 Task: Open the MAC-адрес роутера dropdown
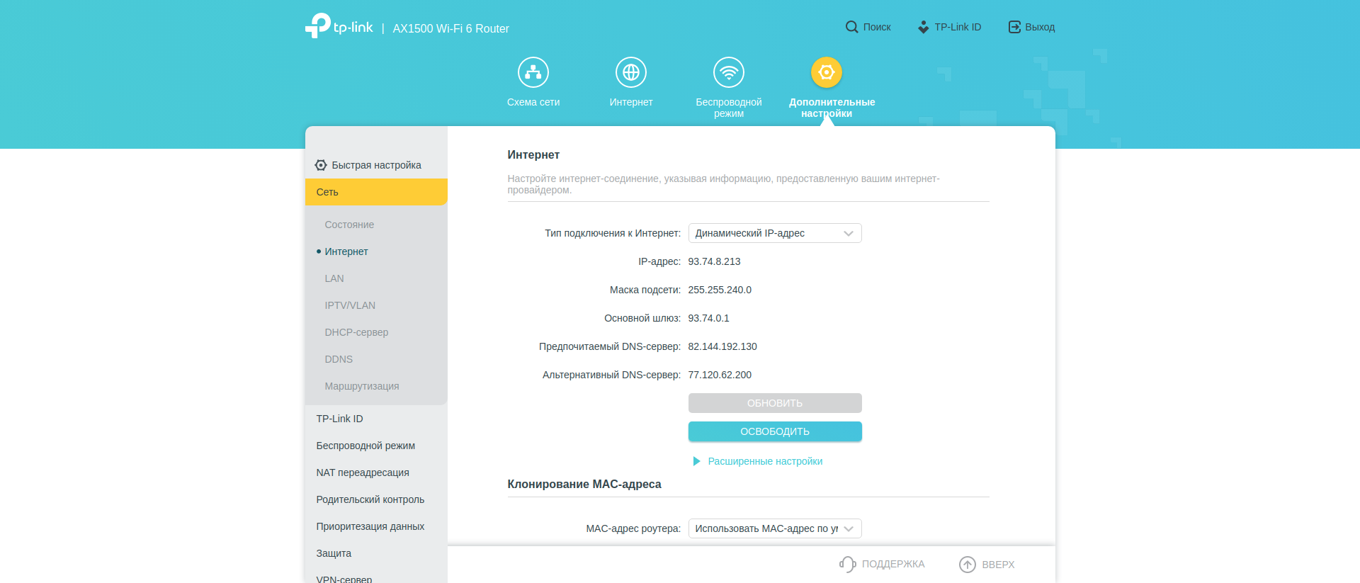point(774,528)
